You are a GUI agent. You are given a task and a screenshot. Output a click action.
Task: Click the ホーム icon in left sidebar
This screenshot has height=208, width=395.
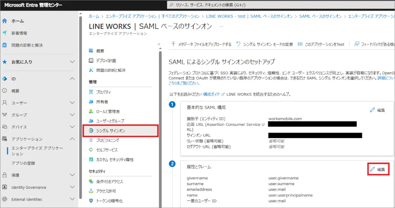point(5,21)
